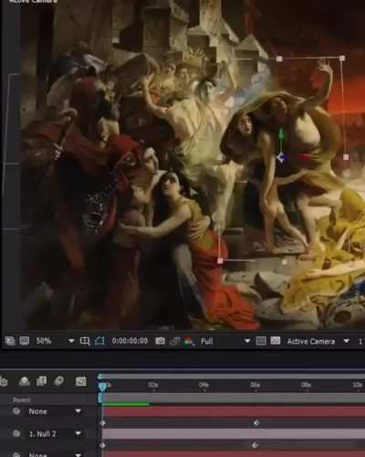Click the Show Snapshot icon
The width and height of the screenshot is (365, 457).
point(174,341)
